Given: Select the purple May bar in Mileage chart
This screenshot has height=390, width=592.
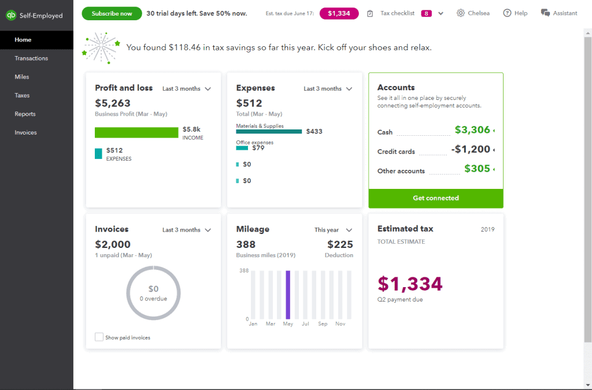Looking at the screenshot, I should point(288,295).
